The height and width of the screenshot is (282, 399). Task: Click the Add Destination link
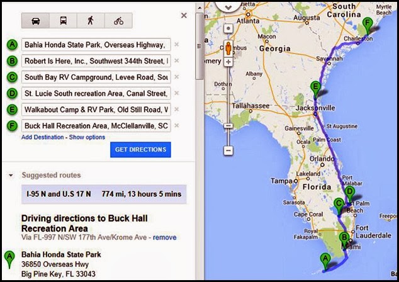pos(43,137)
